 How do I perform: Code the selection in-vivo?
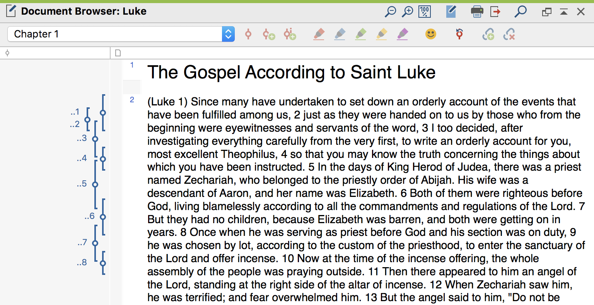(290, 34)
